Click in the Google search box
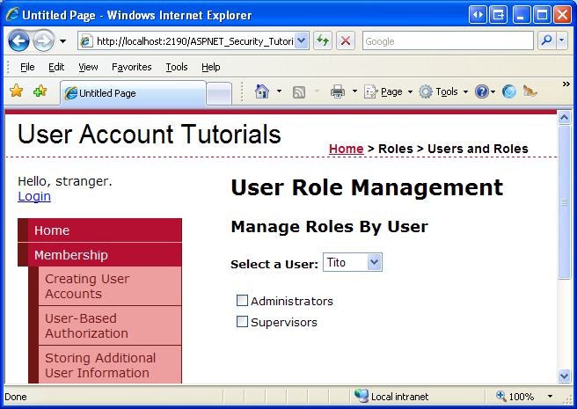 (x=446, y=41)
